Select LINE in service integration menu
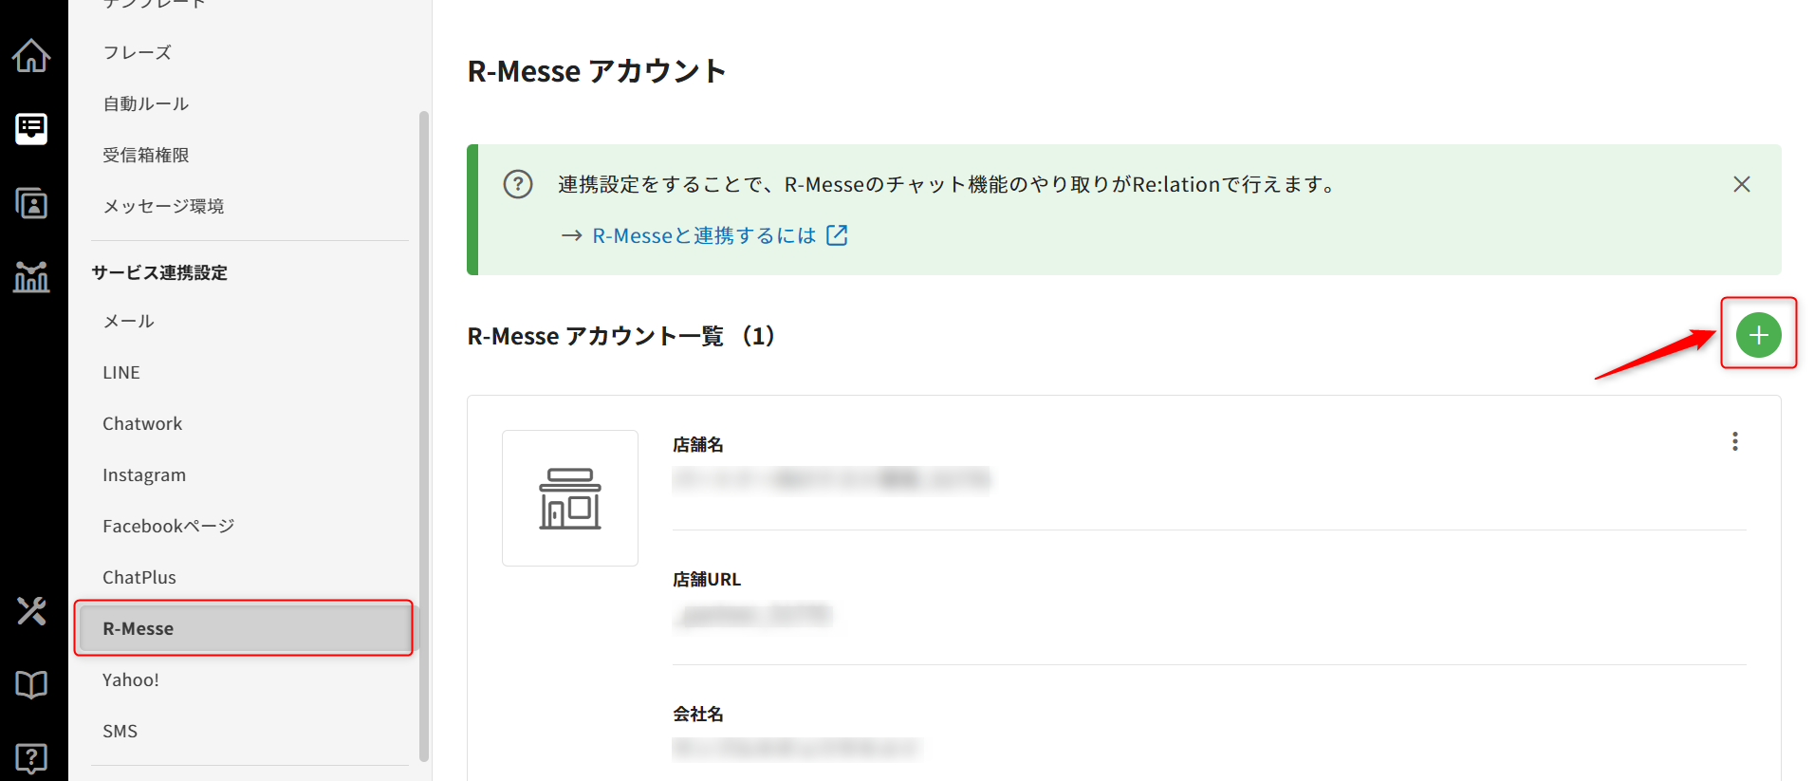 tap(121, 373)
